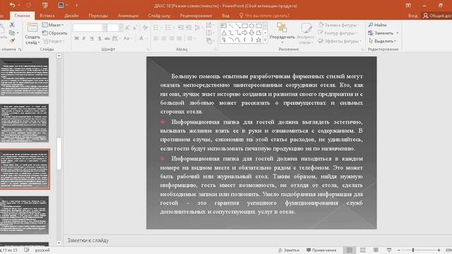Click the Undo arrow in quick access toolbar
This screenshot has width=452, height=254.
tap(12, 5)
